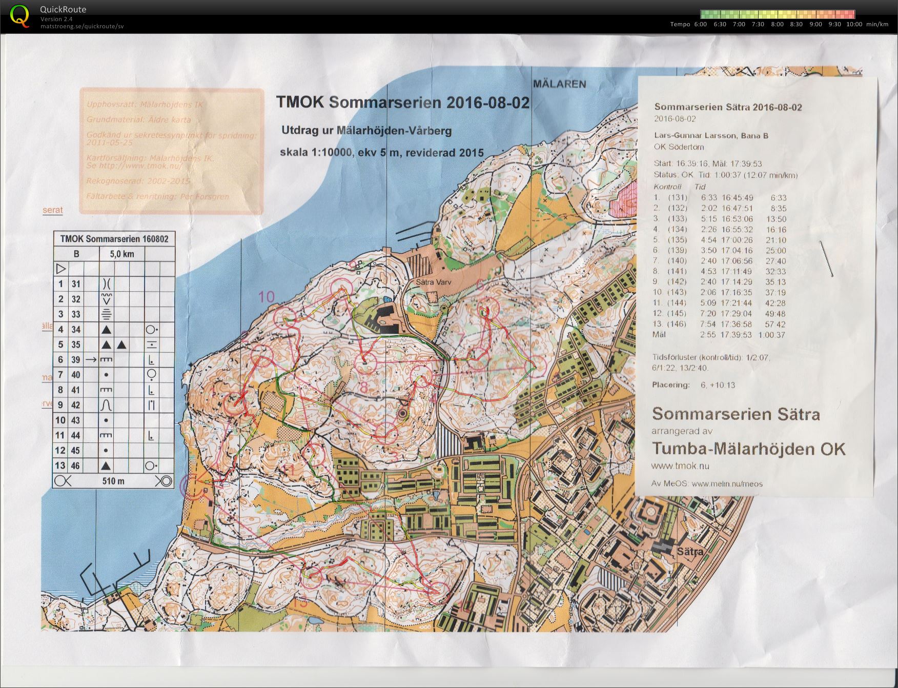Click the 6:00 tempo scale label
Screen dimensions: 898x688
tap(700, 24)
